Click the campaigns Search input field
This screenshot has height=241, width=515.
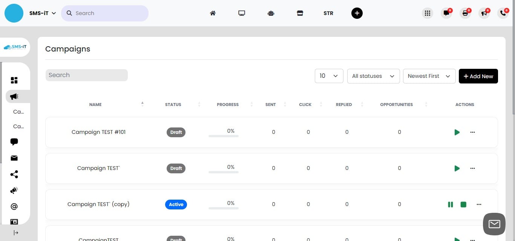click(x=86, y=75)
